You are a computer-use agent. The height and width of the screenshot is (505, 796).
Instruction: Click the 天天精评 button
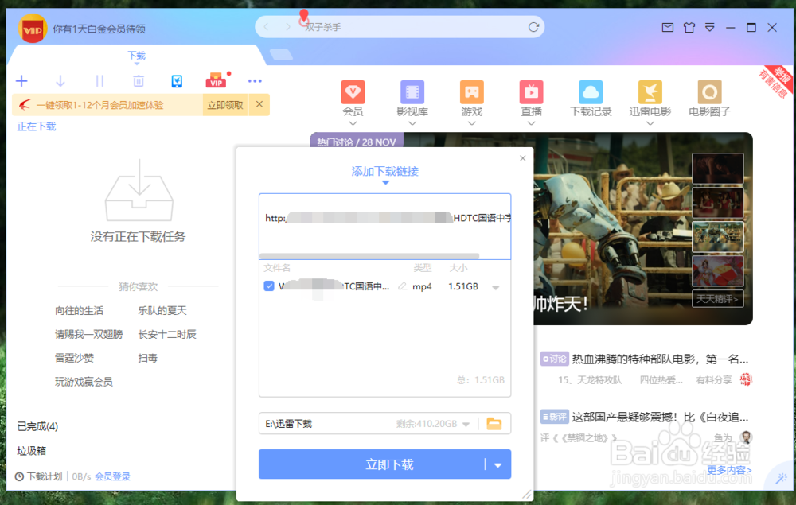click(x=717, y=299)
